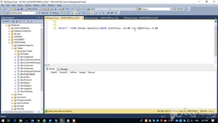Switch to the Messages tab
Viewport: 218px width, 123px height.
[x=62, y=69]
